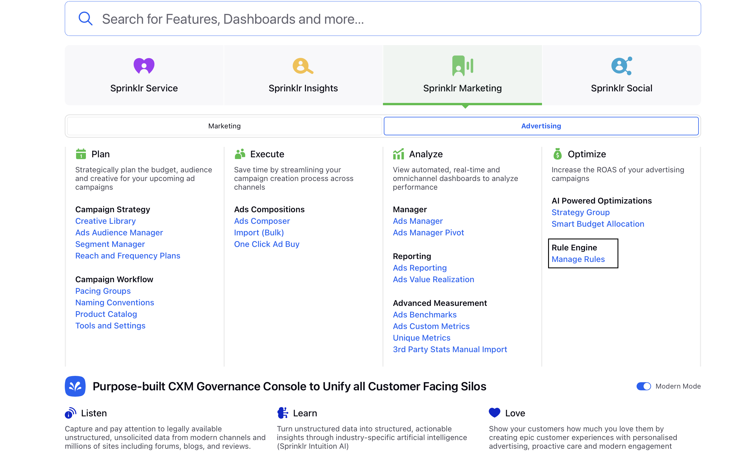Image resolution: width=752 pixels, height=460 pixels.
Task: Open the Sprinklr Service tab
Action: click(x=144, y=75)
